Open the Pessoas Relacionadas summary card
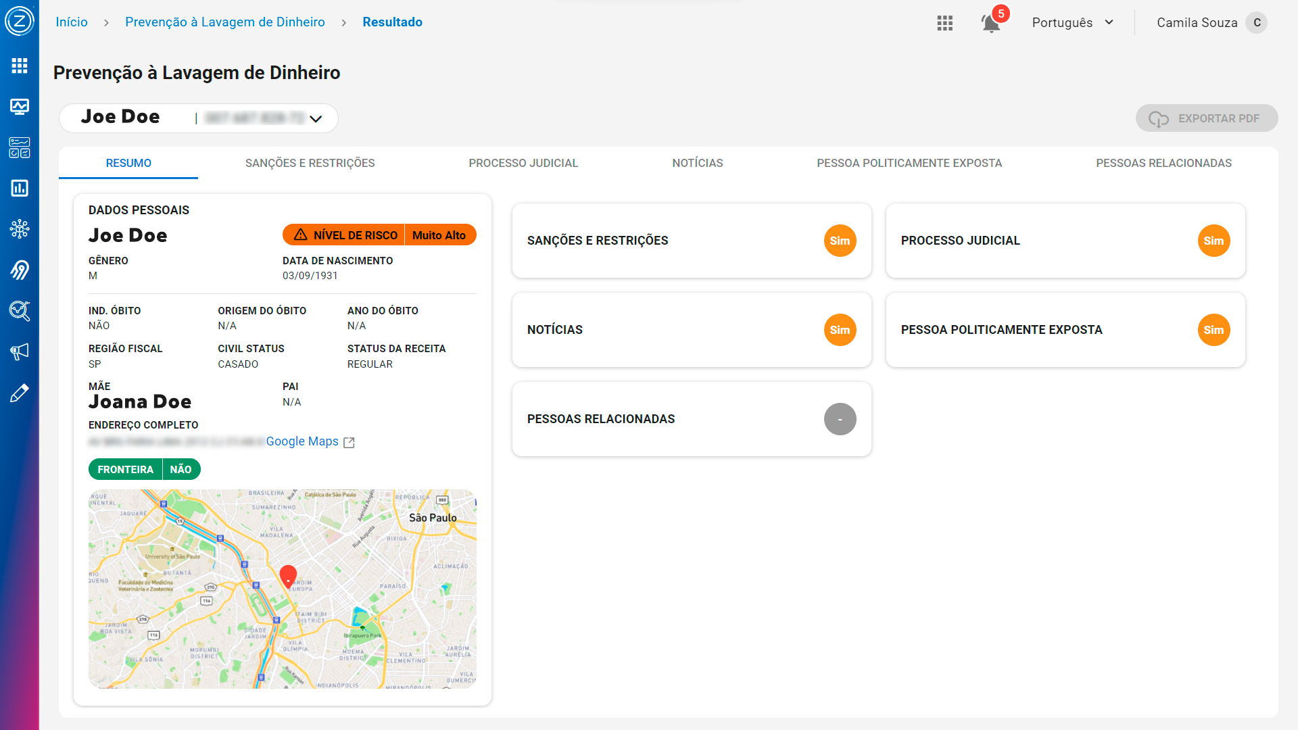The height and width of the screenshot is (730, 1298). click(x=692, y=419)
